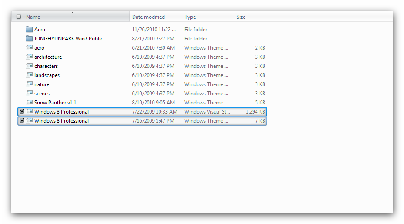Click the 'scenes' file name
The width and height of the screenshot is (404, 224).
click(42, 94)
